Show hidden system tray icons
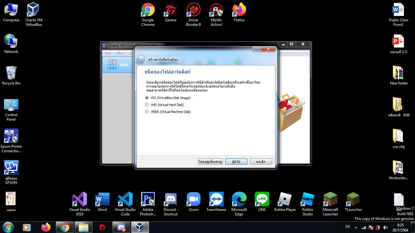Screen dimensions: 415x233 tap(356, 227)
